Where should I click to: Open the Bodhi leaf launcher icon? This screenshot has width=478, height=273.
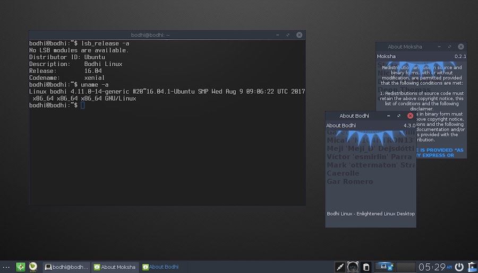[x=33, y=267]
